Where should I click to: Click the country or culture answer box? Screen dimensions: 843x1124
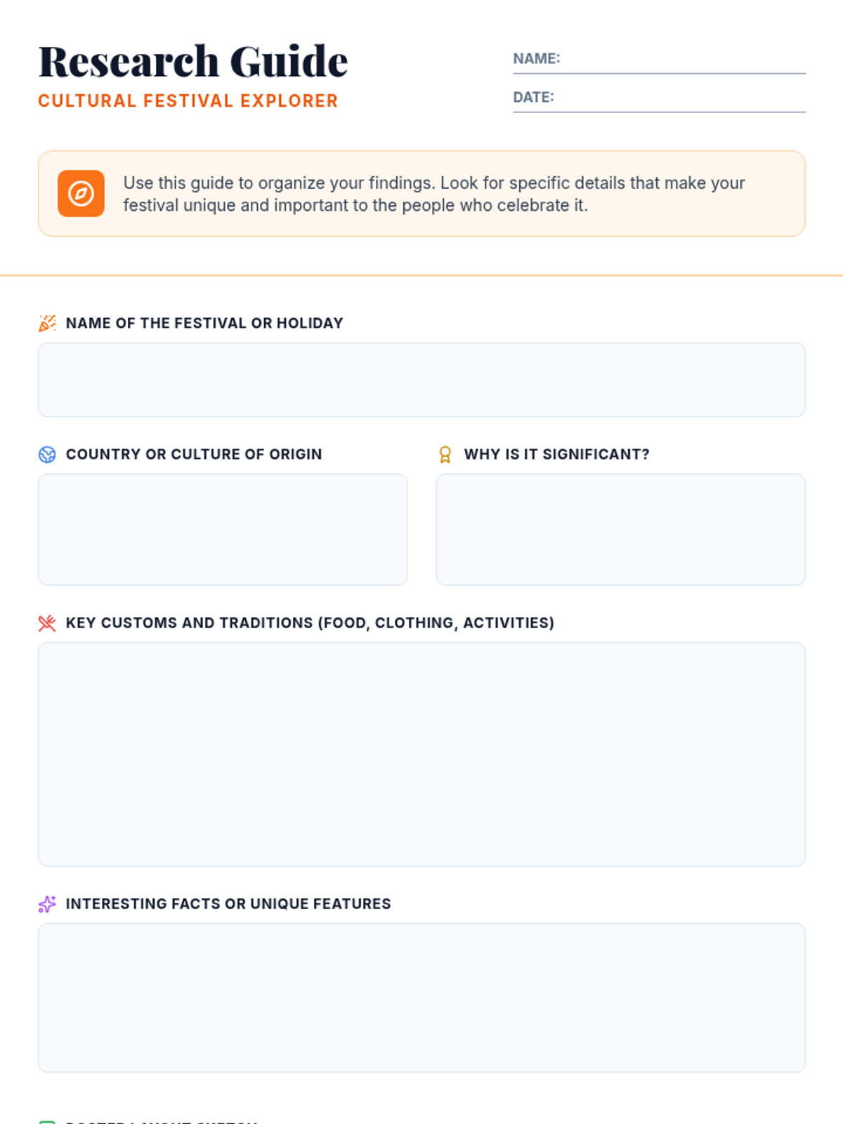[x=223, y=530]
